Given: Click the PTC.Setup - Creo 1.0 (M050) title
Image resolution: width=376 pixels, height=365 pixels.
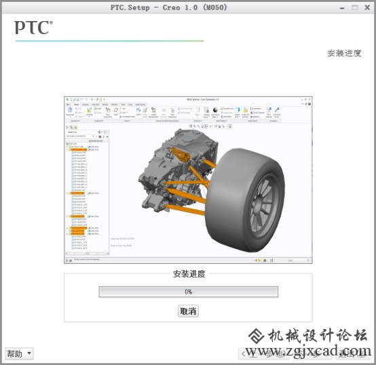Looking at the screenshot, I should (x=168, y=7).
